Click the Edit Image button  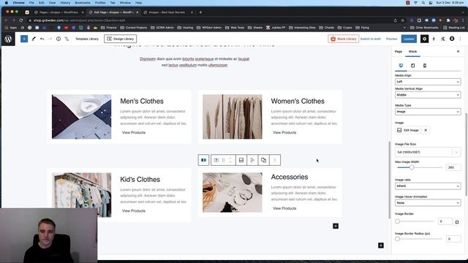[x=408, y=130]
